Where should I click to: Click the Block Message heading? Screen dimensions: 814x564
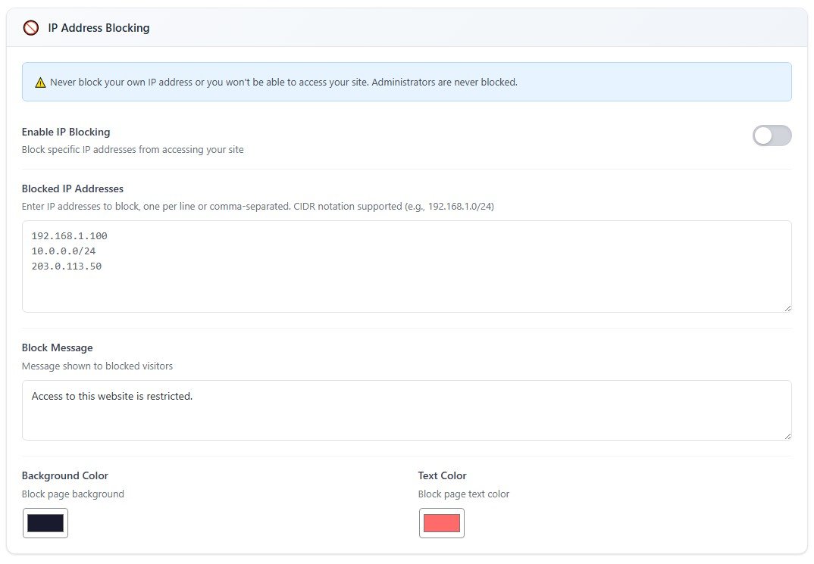57,347
